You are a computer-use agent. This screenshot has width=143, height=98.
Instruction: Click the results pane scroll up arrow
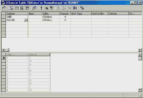(x=140, y=55)
